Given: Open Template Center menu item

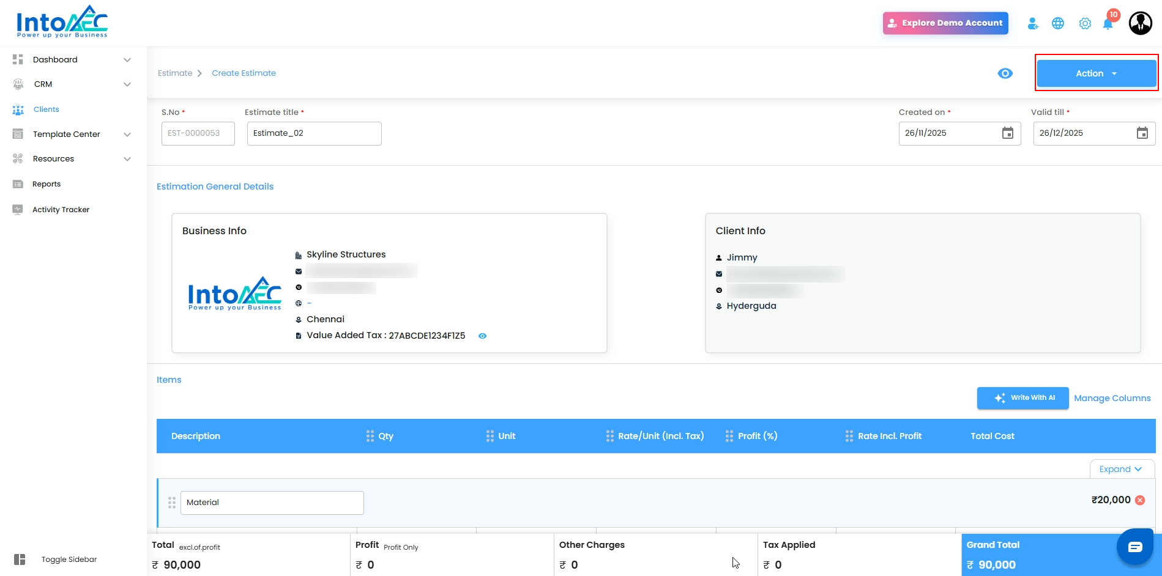Looking at the screenshot, I should pyautogui.click(x=67, y=134).
